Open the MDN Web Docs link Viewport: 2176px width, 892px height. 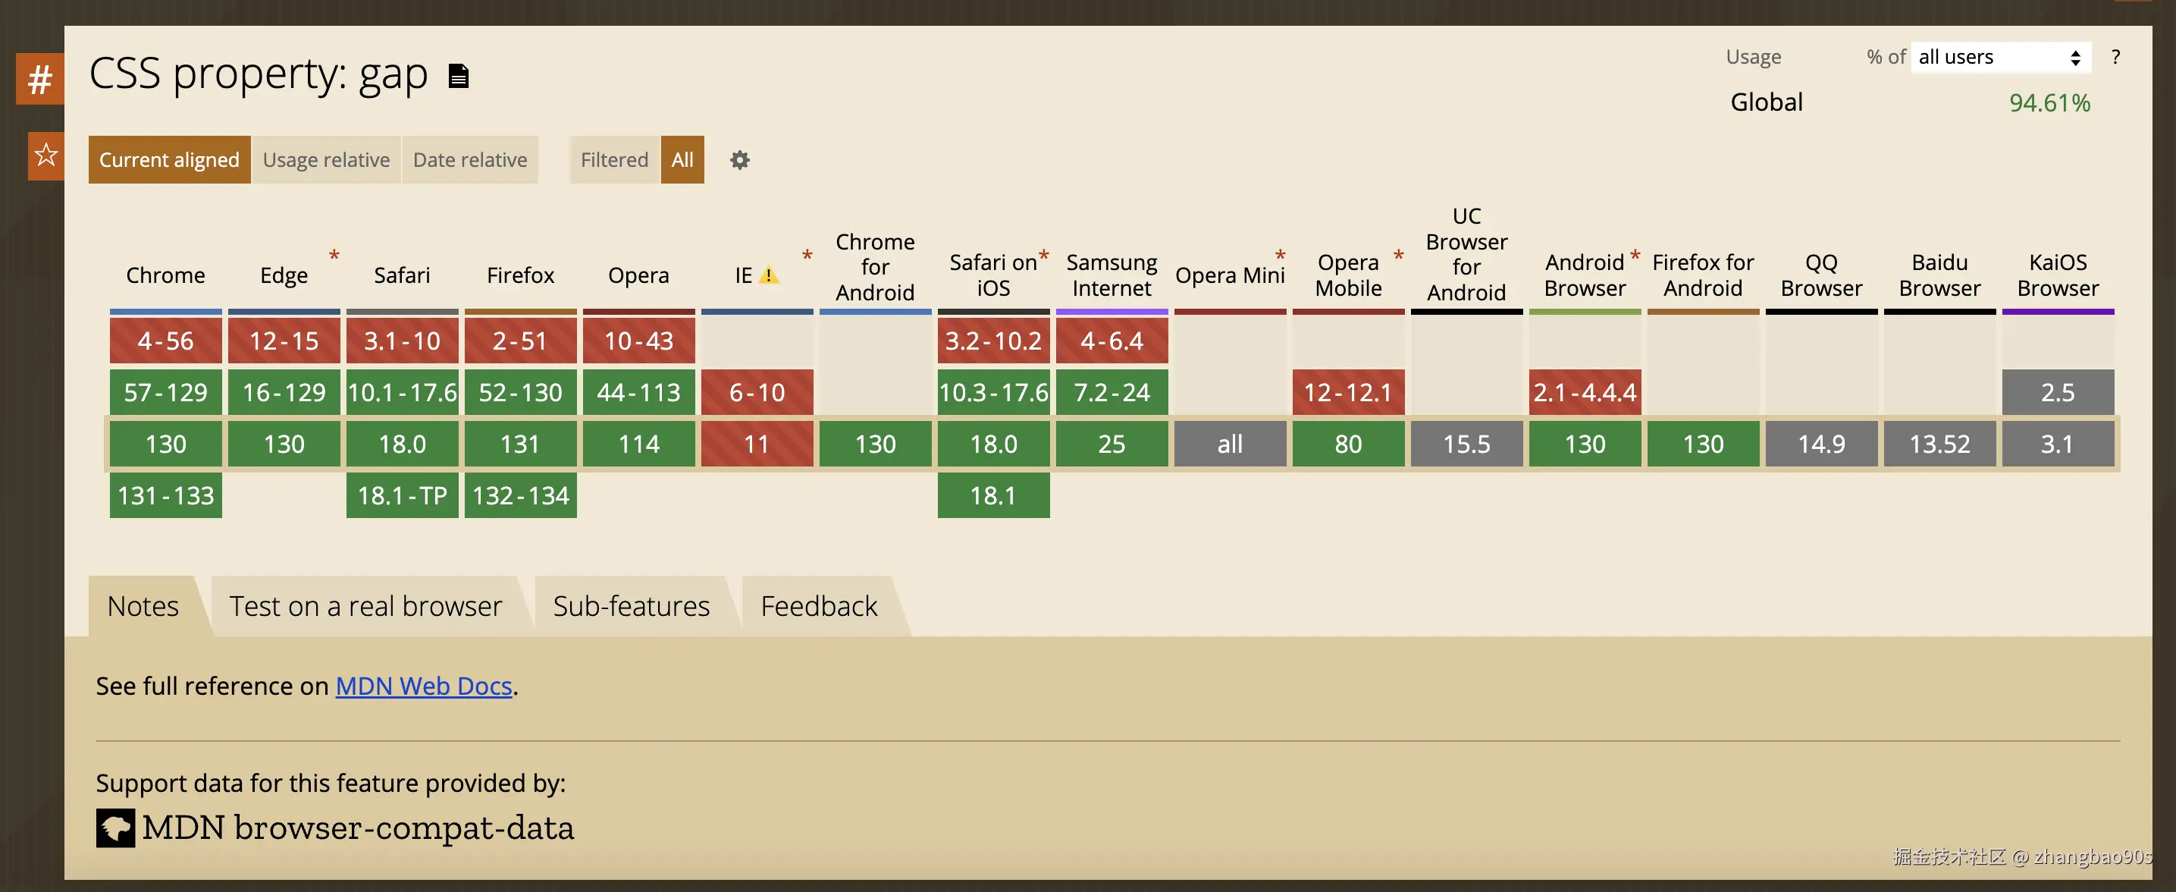click(x=424, y=685)
